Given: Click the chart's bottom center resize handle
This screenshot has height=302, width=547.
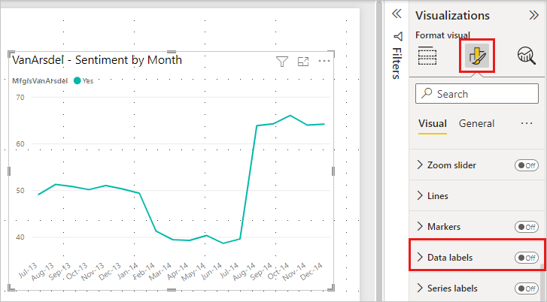Looking at the screenshot, I should (172, 289).
